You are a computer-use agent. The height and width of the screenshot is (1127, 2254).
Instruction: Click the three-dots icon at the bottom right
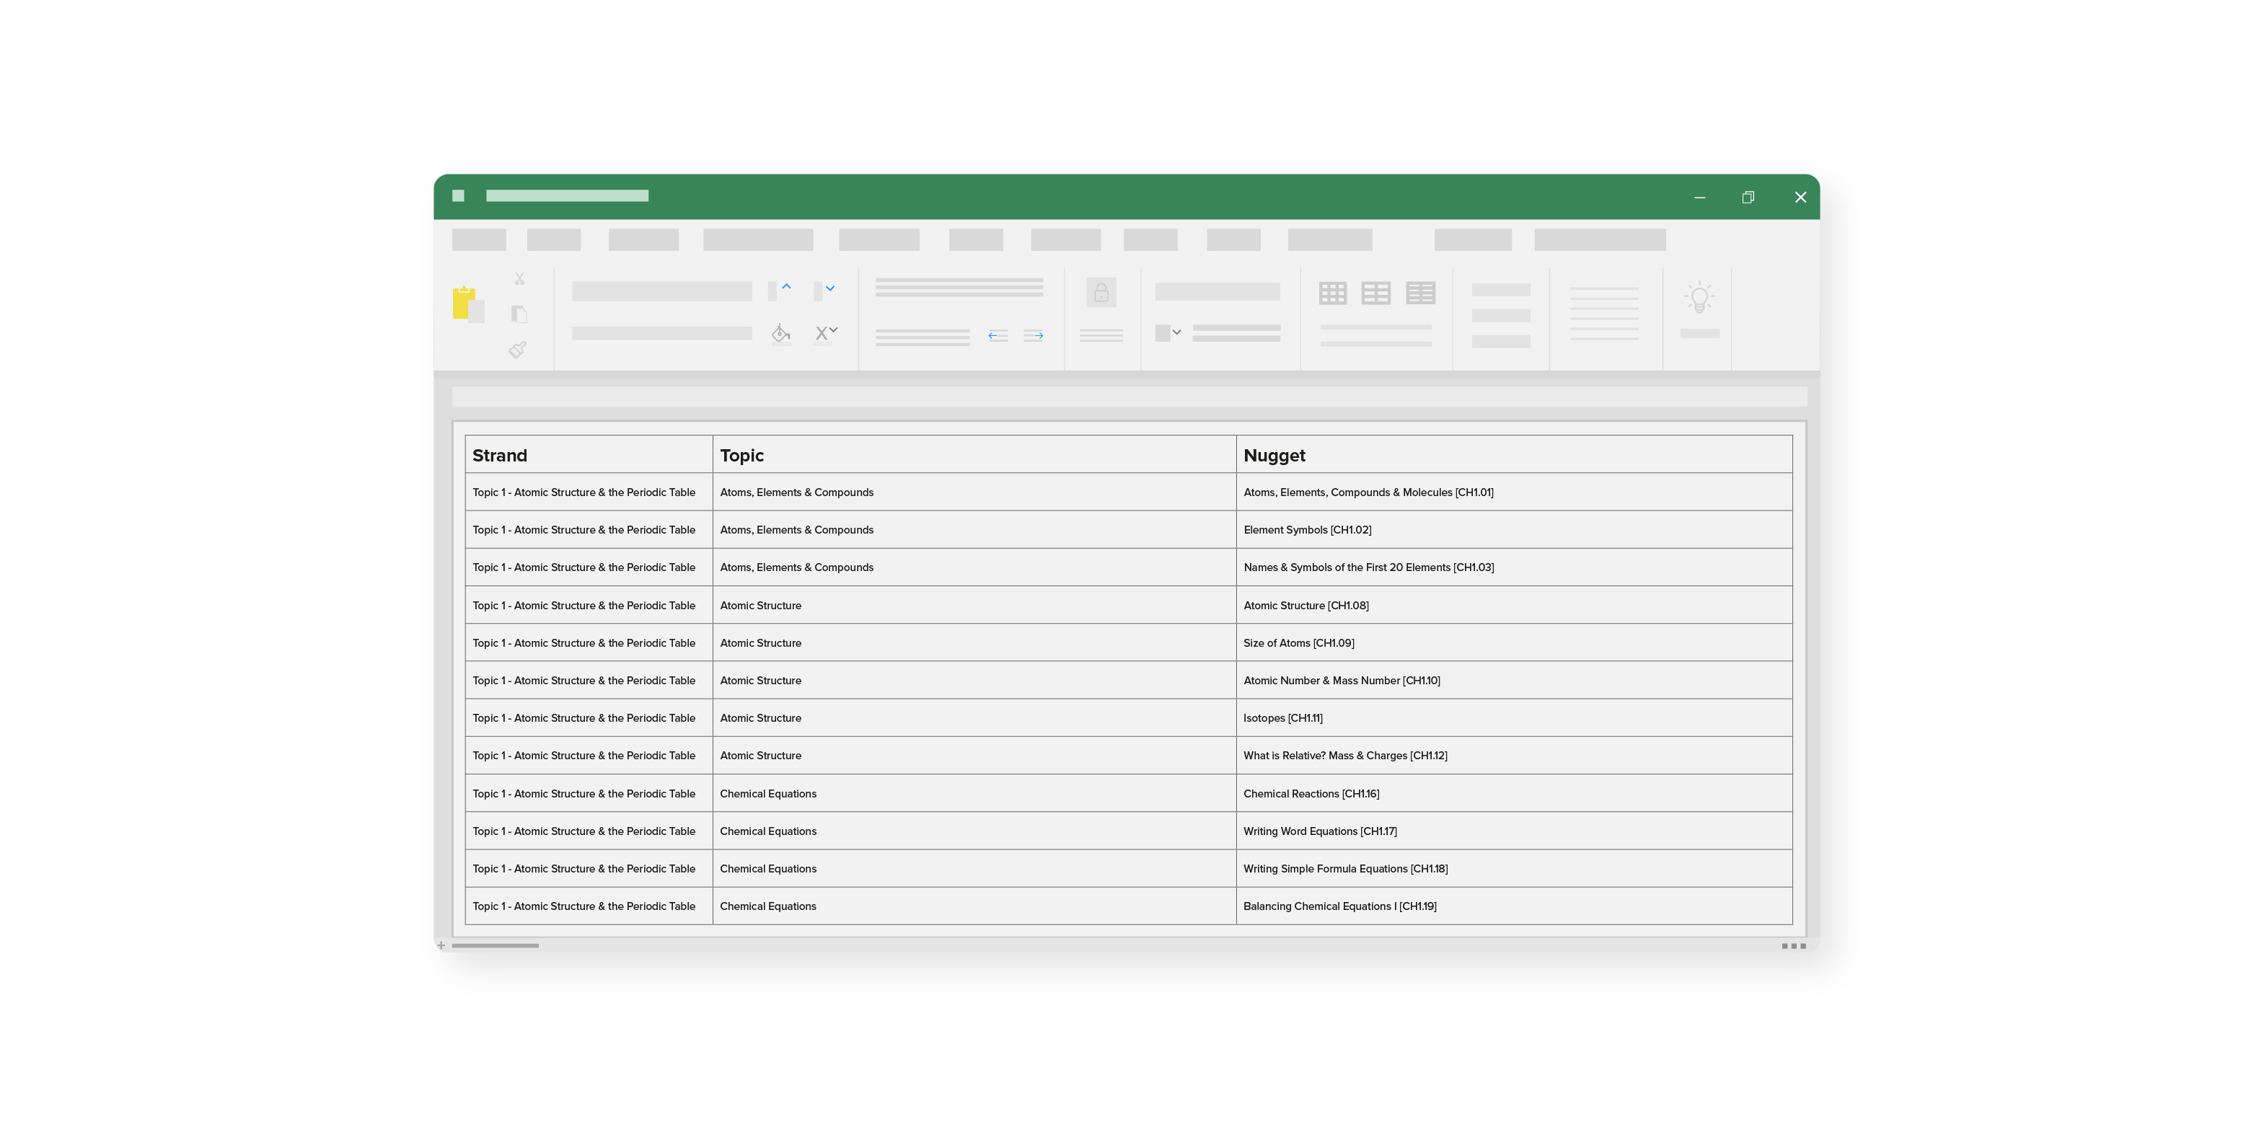1794,946
